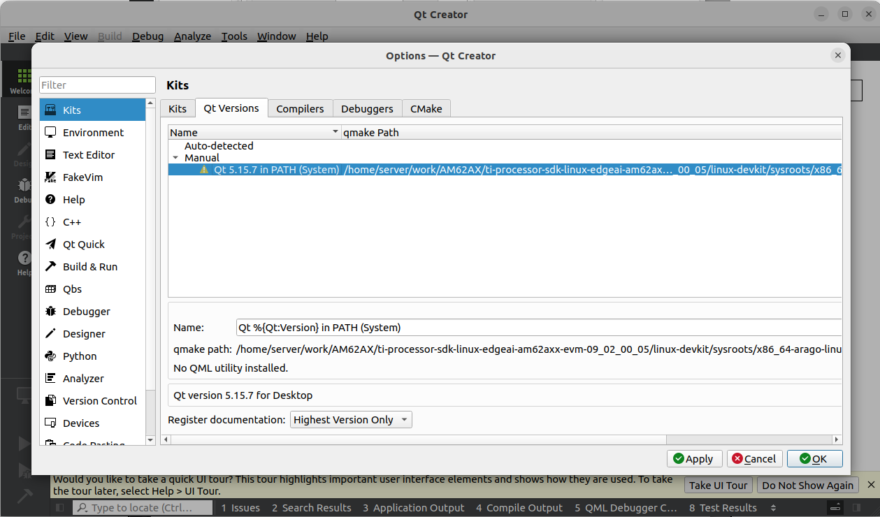Select the Qt Versions tab
The width and height of the screenshot is (880, 517).
(231, 108)
